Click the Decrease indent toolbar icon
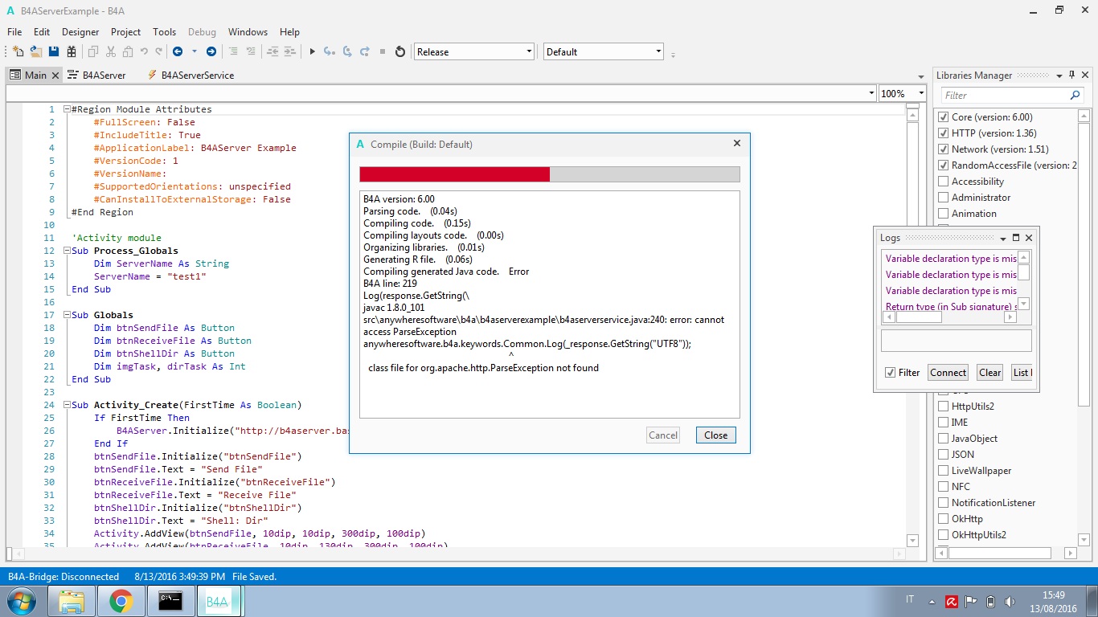The height and width of the screenshot is (617, 1098). (x=272, y=51)
